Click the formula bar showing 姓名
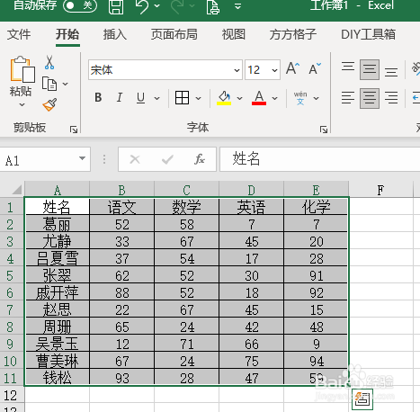The width and height of the screenshot is (420, 412). [319, 159]
